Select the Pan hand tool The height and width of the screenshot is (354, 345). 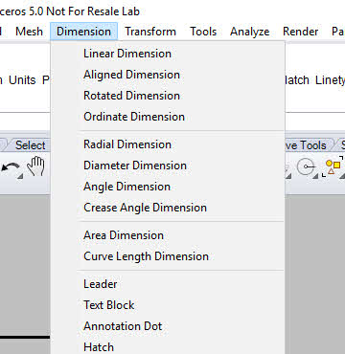point(35,166)
